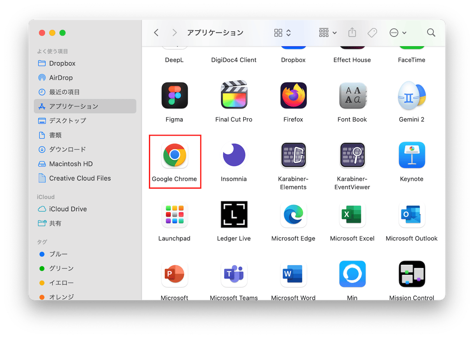Click the Insomnia app icon
Screen dimensions: 474x338
[234, 155]
